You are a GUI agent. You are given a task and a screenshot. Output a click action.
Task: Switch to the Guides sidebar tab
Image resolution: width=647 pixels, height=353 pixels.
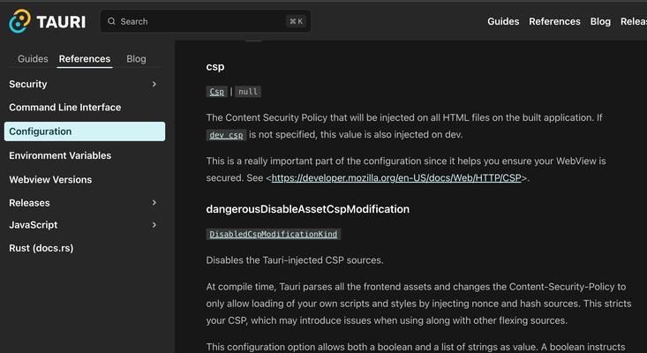click(x=33, y=59)
